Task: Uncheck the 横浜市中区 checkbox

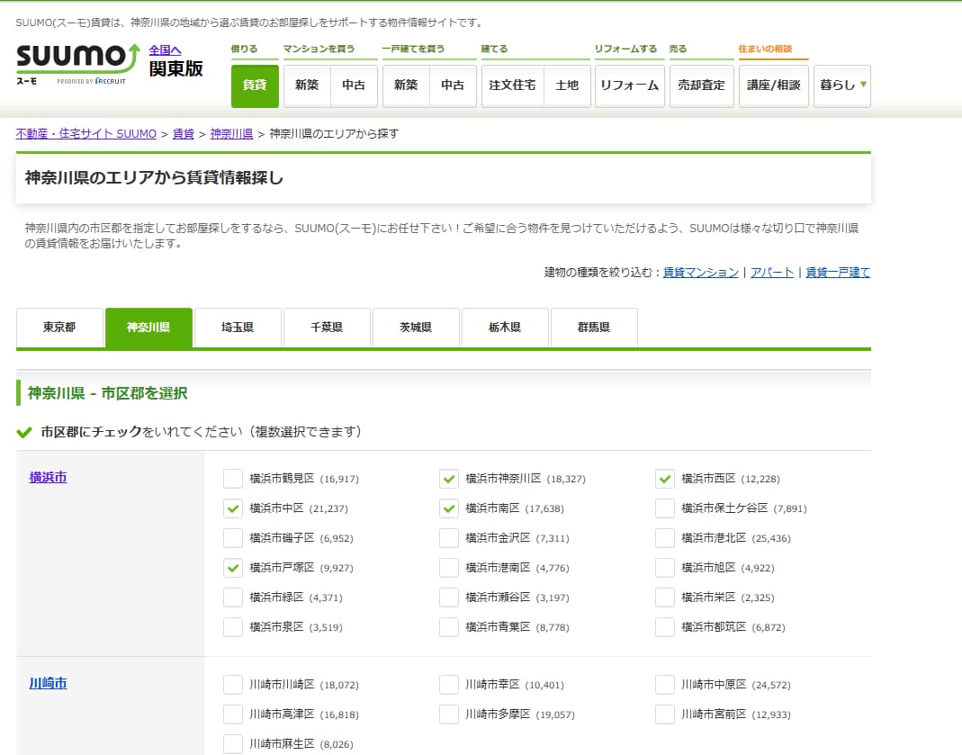Action: tap(232, 508)
